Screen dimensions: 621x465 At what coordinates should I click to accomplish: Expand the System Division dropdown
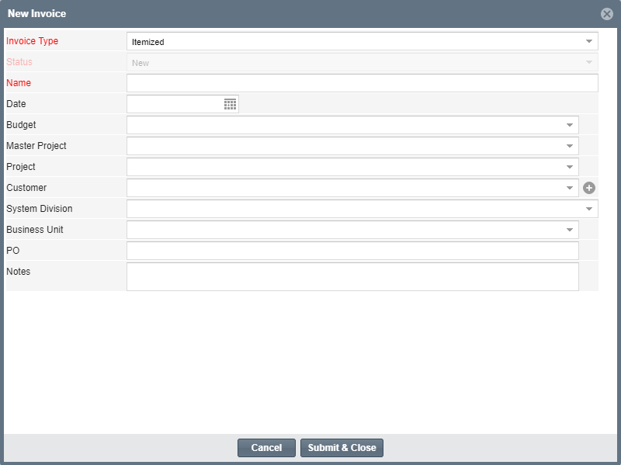[589, 208]
